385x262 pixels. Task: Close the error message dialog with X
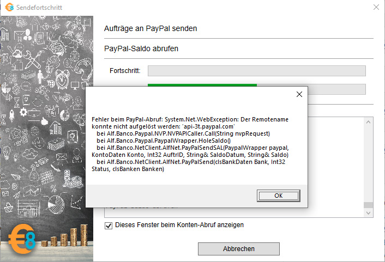click(299, 94)
